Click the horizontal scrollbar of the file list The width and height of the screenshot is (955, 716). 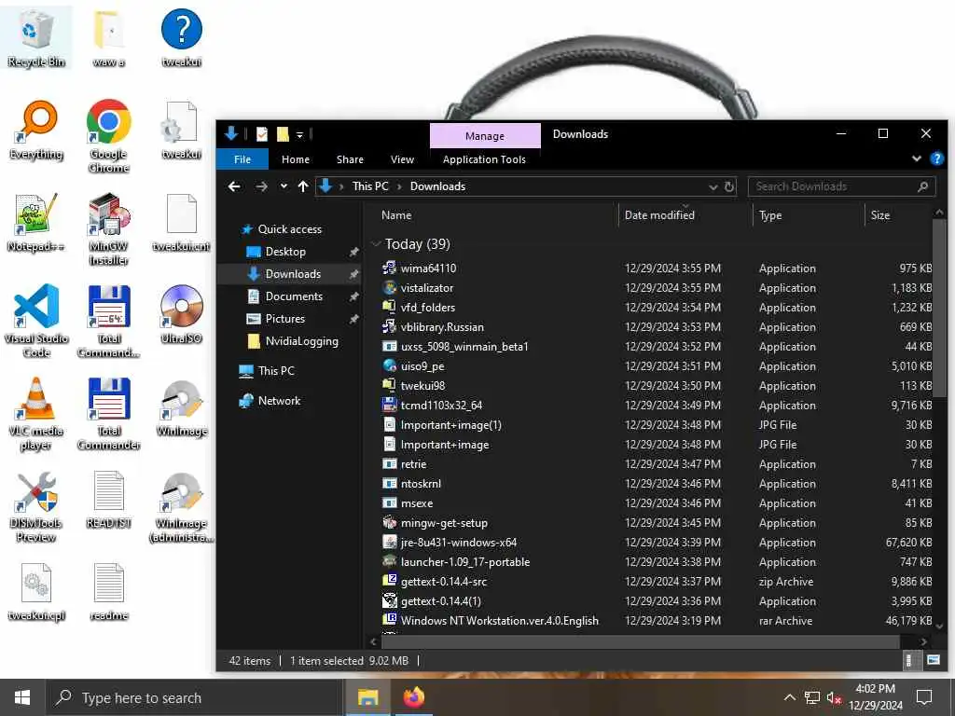point(640,641)
